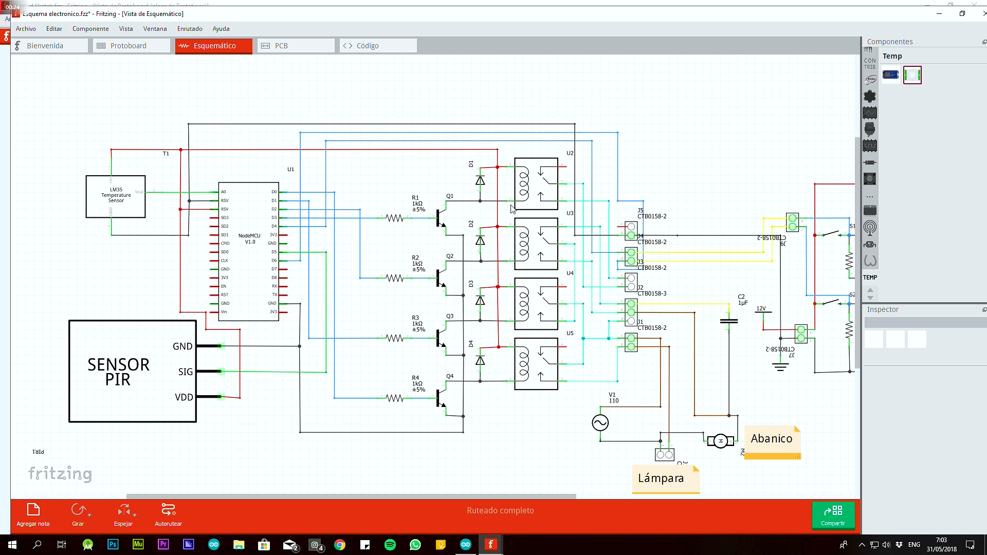Click the Girar rotate tool
Image resolution: width=987 pixels, height=555 pixels.
point(78,514)
